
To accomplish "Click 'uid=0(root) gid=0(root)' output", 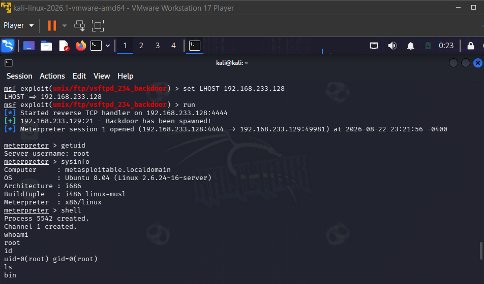I will point(51,259).
